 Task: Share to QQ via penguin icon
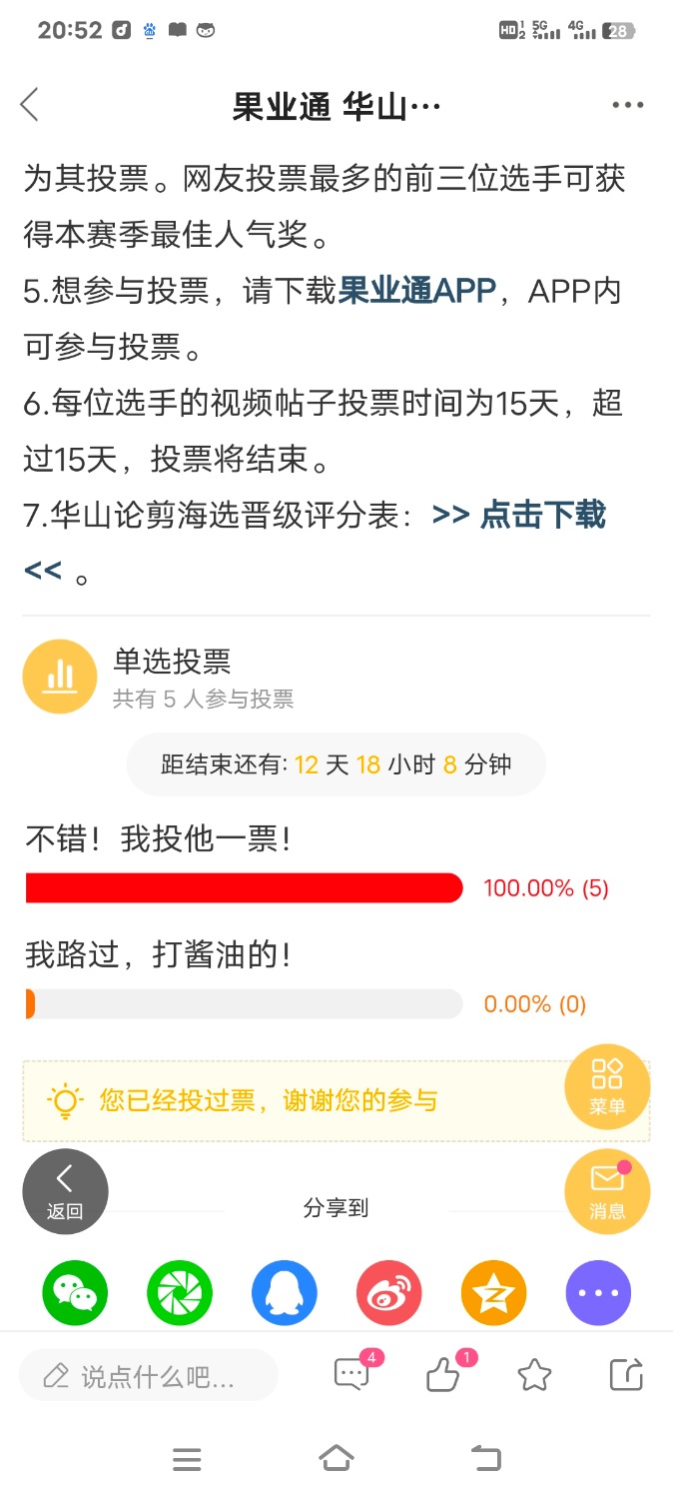[285, 1293]
